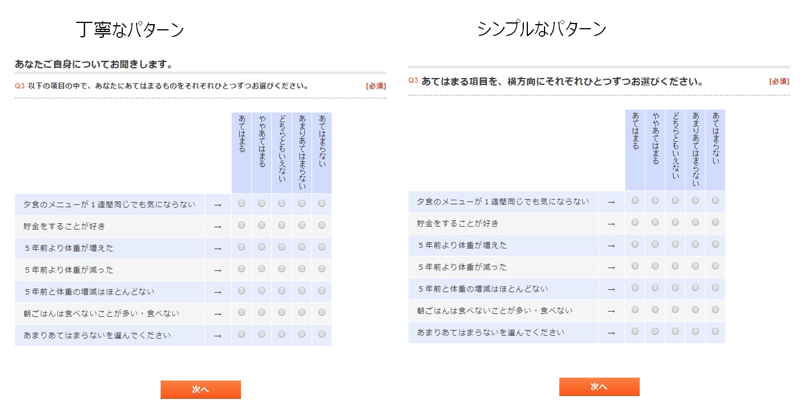The height and width of the screenshot is (419, 805).
Task: Click arrow beside 夕食のメニュー row in 丁寧なパターン
Action: [x=217, y=205]
